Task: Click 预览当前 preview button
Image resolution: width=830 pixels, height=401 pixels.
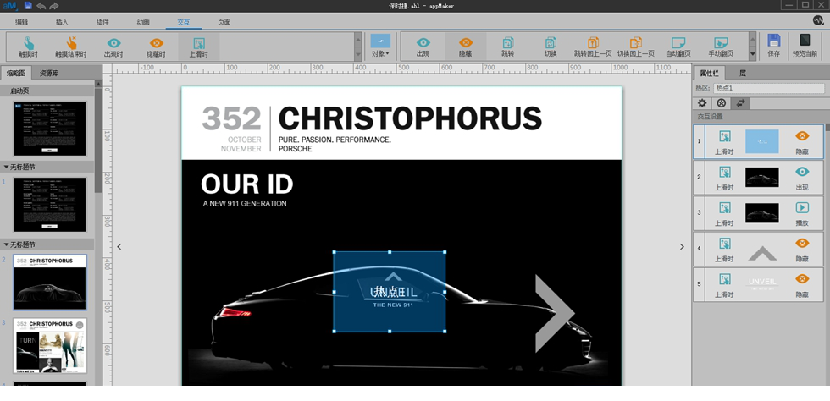Action: tap(805, 46)
